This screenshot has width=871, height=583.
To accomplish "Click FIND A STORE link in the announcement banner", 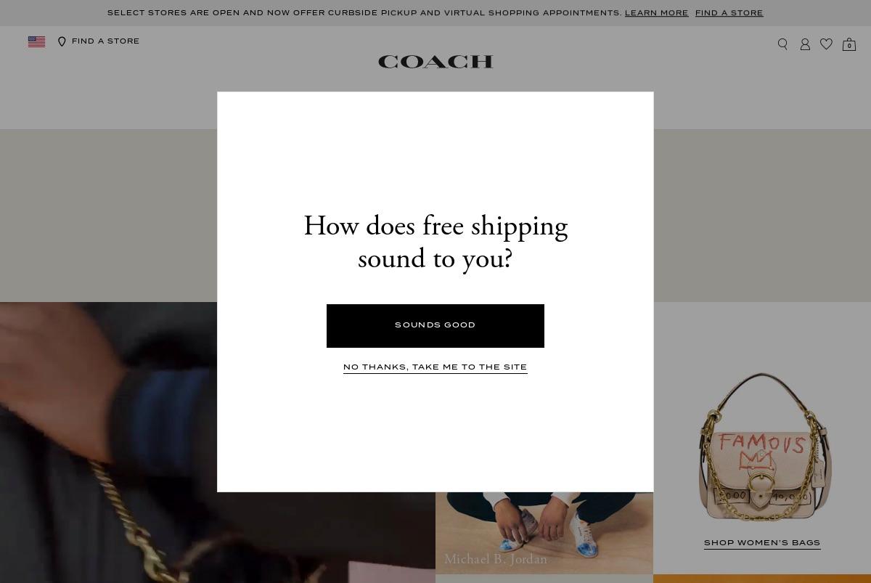I will point(729,13).
